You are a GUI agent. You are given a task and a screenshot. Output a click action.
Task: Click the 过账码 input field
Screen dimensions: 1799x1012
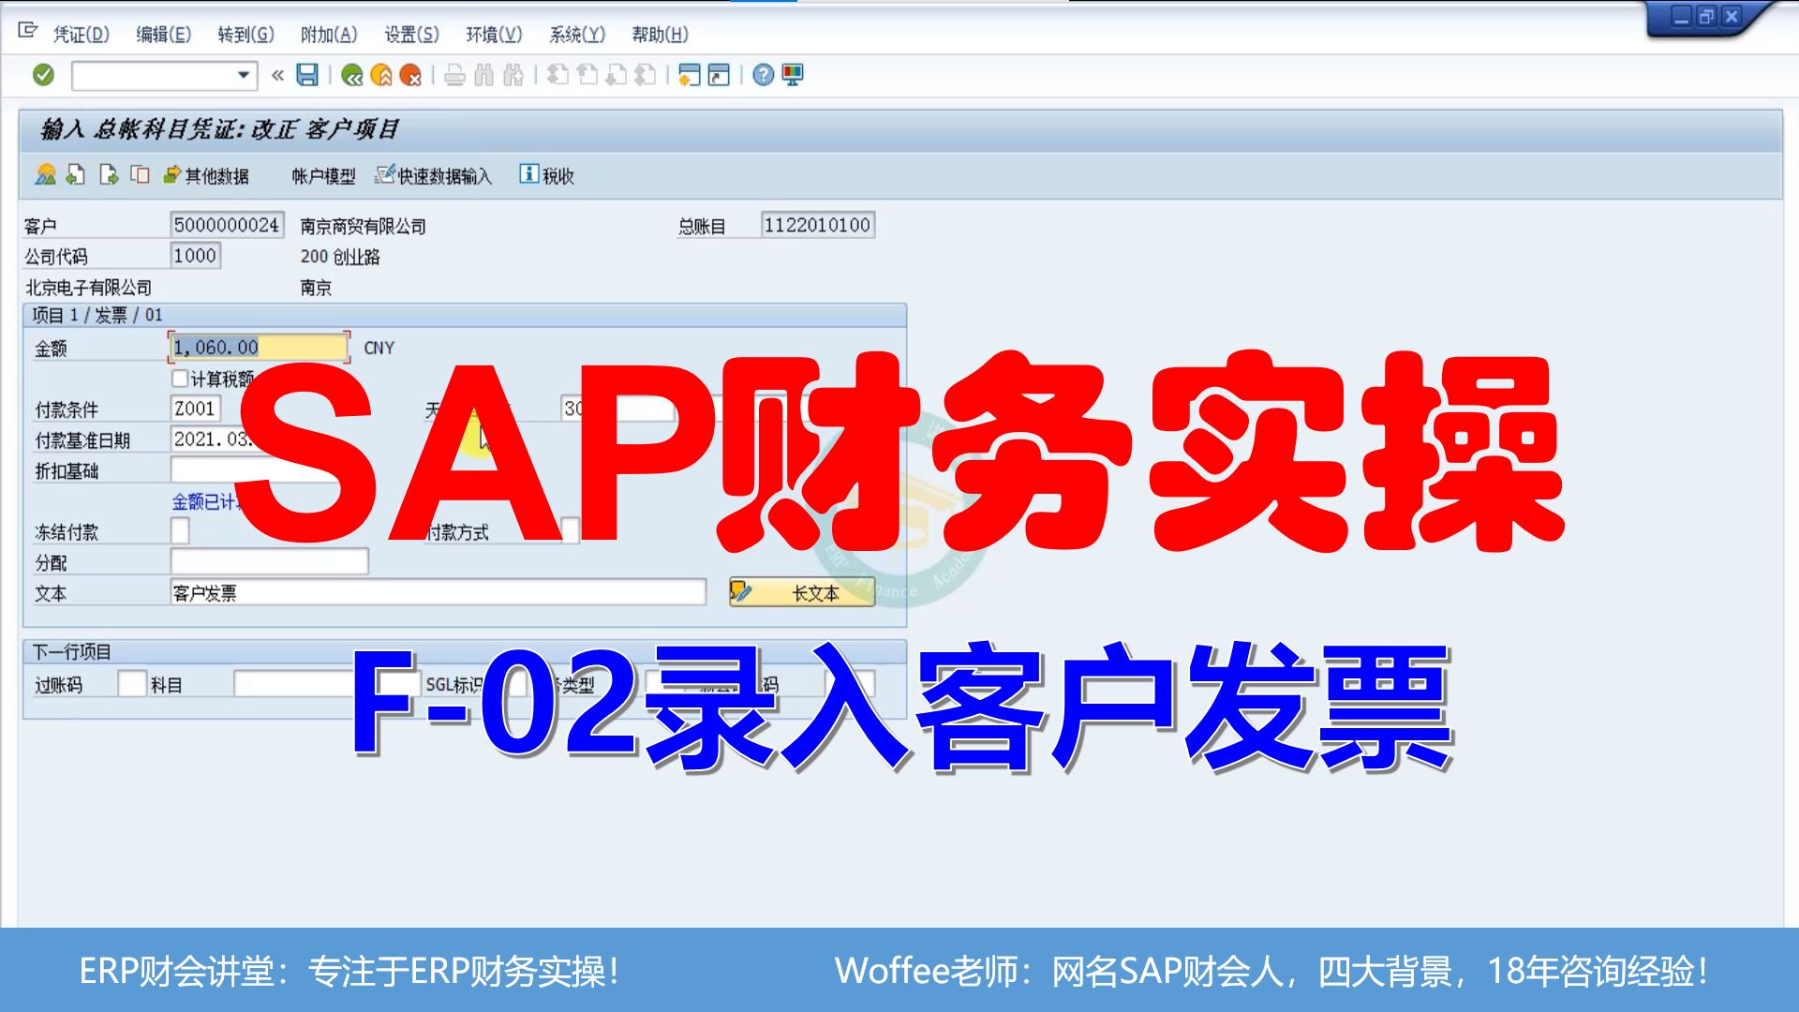click(x=132, y=684)
